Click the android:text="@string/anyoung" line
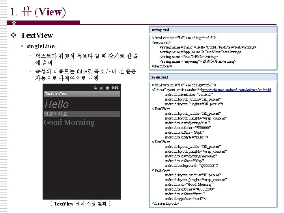Screen dimensions: 284x213 coord(191,156)
